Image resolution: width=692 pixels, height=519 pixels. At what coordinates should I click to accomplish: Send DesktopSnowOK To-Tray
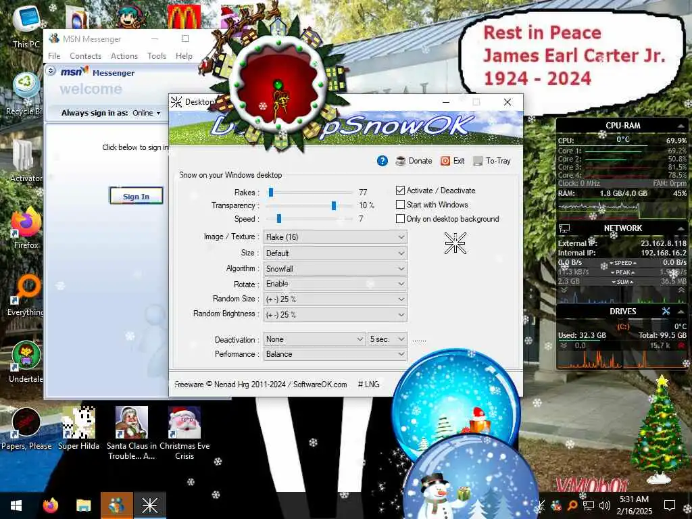coord(492,161)
